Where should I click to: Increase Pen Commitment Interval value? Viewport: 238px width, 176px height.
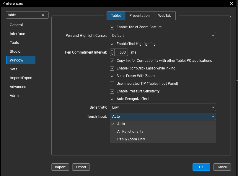112,51
